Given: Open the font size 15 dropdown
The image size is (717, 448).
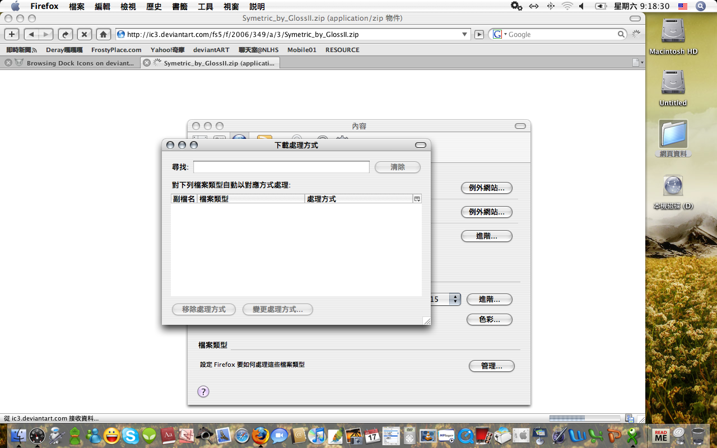Looking at the screenshot, I should tap(455, 299).
